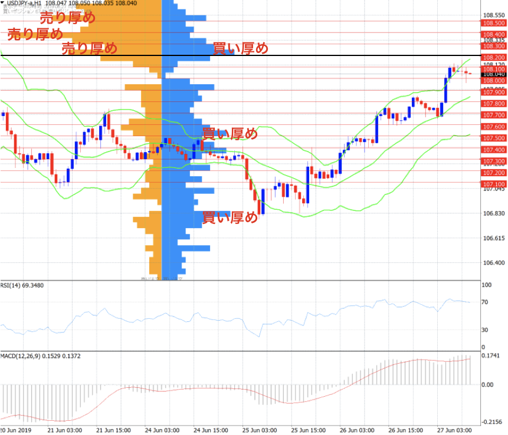This screenshot has width=508, height=435.
Task: Click the 107.800 red price level label
Action: coord(494,104)
